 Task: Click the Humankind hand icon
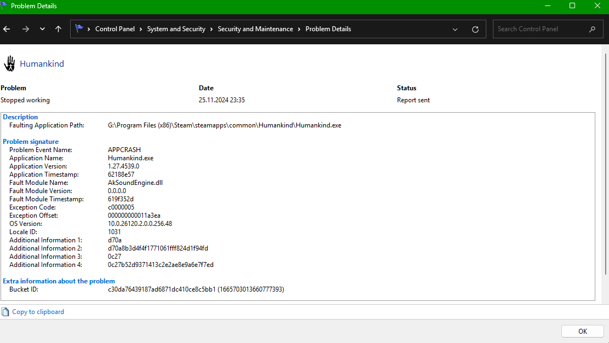(9, 63)
